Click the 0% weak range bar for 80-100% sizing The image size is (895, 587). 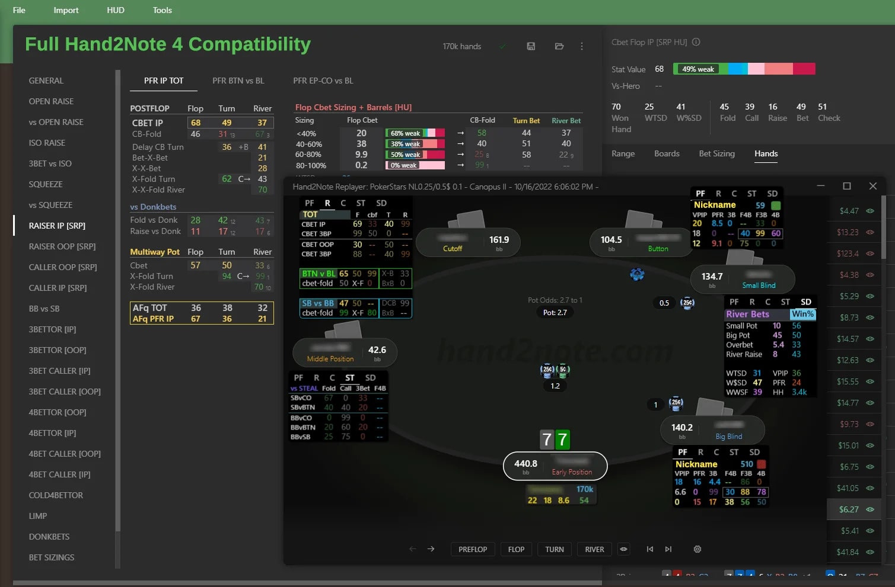[415, 165]
